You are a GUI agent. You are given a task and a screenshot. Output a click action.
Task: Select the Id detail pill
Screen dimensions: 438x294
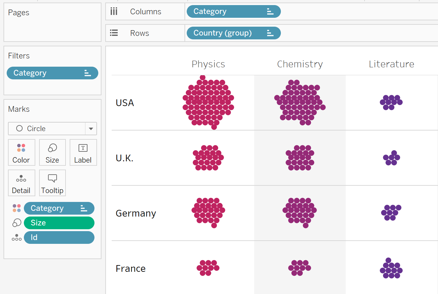coord(59,237)
